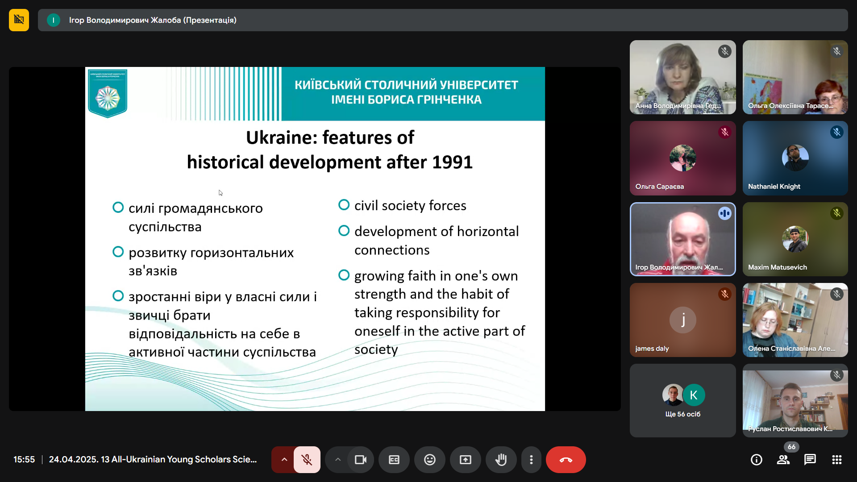
Task: Raise your hand
Action: pos(501,460)
